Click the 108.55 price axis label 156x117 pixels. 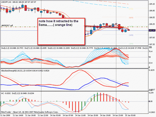tap(152, 17)
